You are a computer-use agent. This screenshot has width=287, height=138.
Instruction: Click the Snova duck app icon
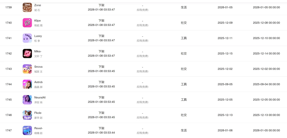tap(27, 69)
